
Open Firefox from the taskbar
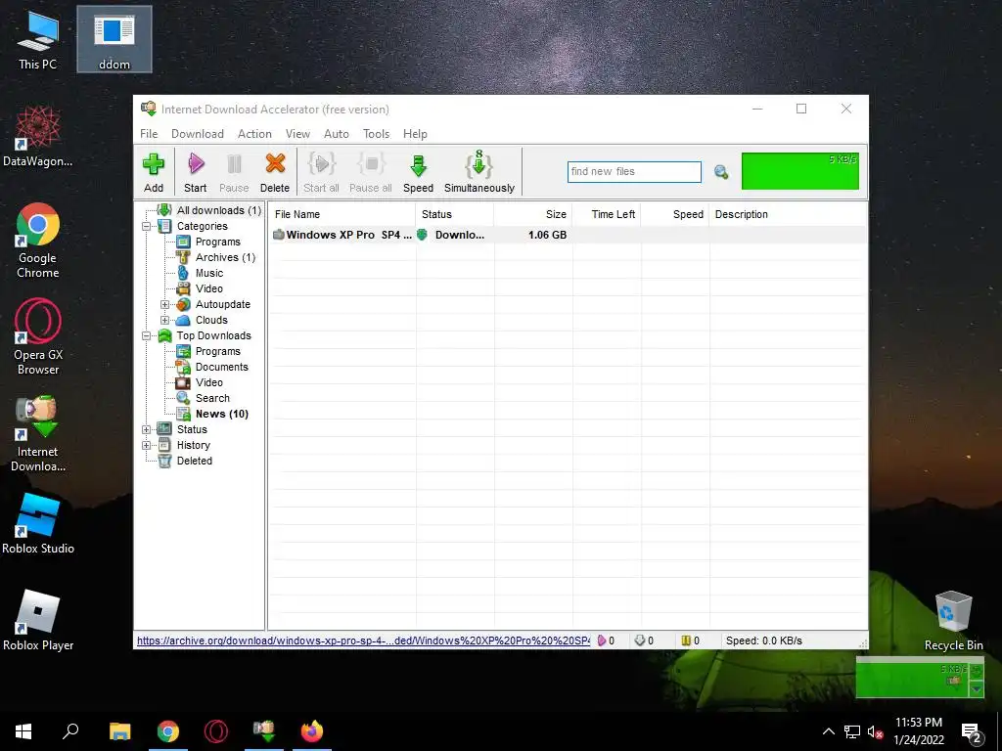tap(312, 731)
